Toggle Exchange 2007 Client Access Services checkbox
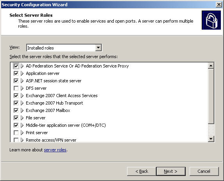The image size is (224, 181). point(16,96)
